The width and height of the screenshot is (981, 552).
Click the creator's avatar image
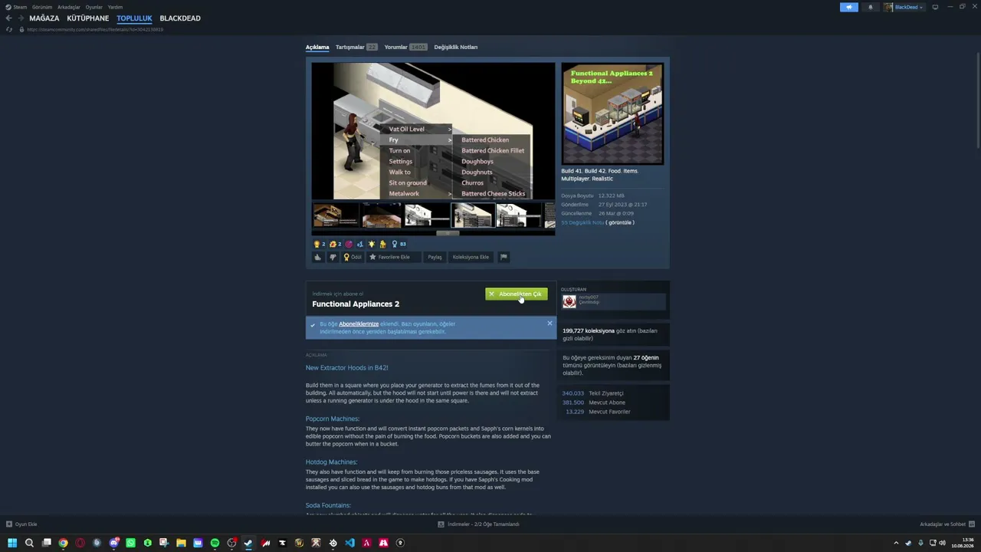pos(569,301)
